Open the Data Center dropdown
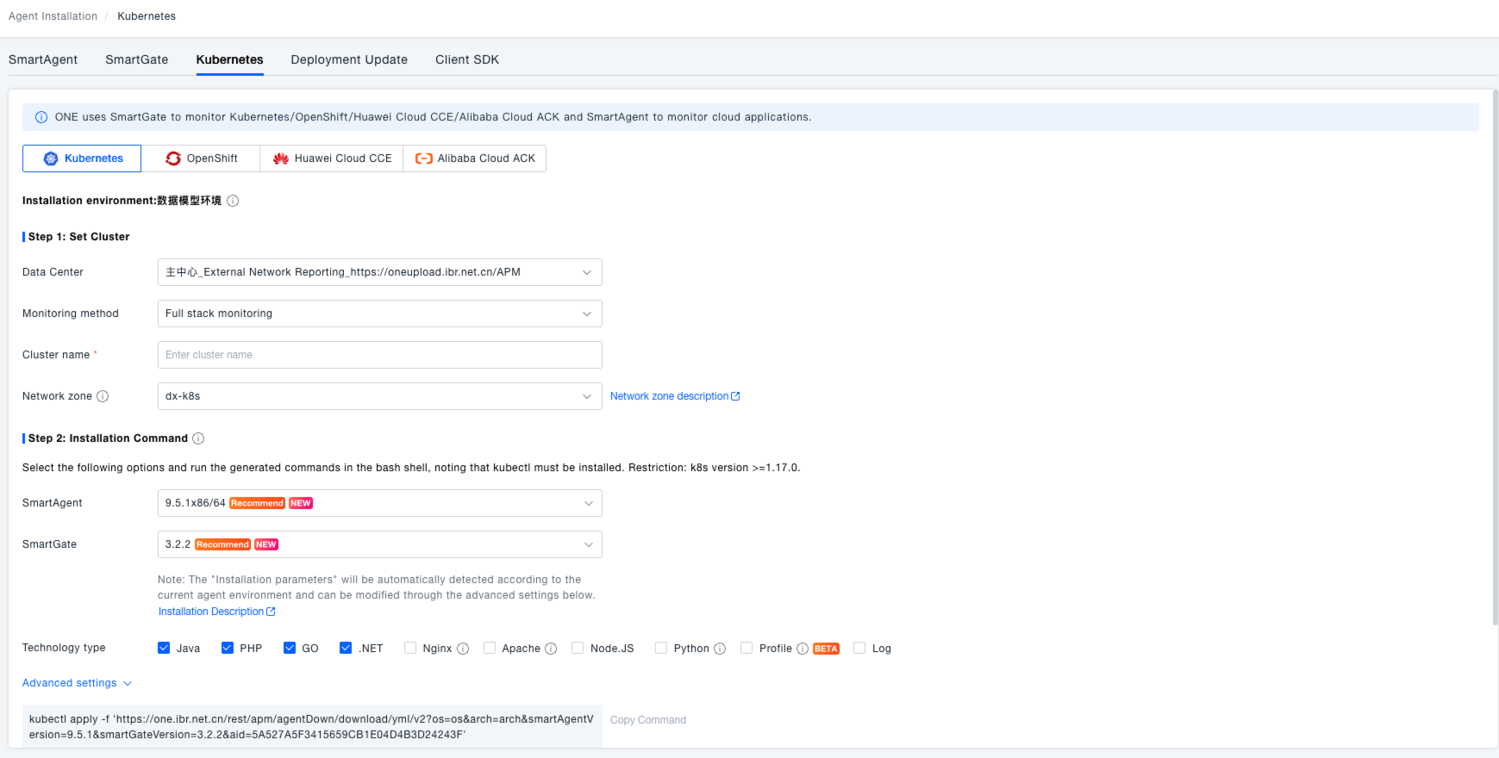The image size is (1499, 758). click(379, 272)
